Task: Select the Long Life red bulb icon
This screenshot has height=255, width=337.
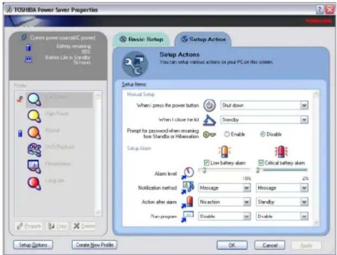Action: pos(34,183)
